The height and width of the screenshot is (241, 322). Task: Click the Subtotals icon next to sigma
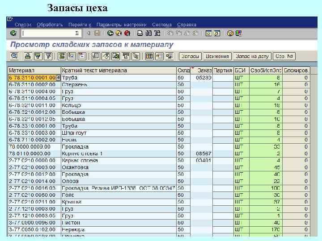point(72,56)
